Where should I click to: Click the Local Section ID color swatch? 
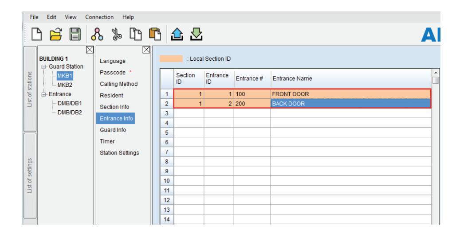click(x=171, y=58)
